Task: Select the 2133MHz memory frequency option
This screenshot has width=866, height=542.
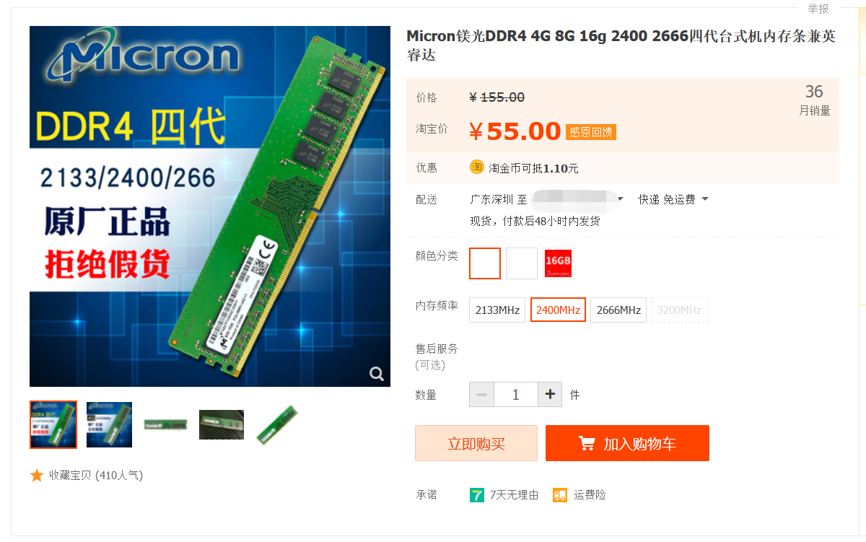Action: [x=497, y=310]
